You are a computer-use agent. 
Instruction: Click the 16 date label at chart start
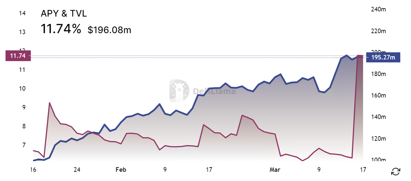tap(33, 170)
